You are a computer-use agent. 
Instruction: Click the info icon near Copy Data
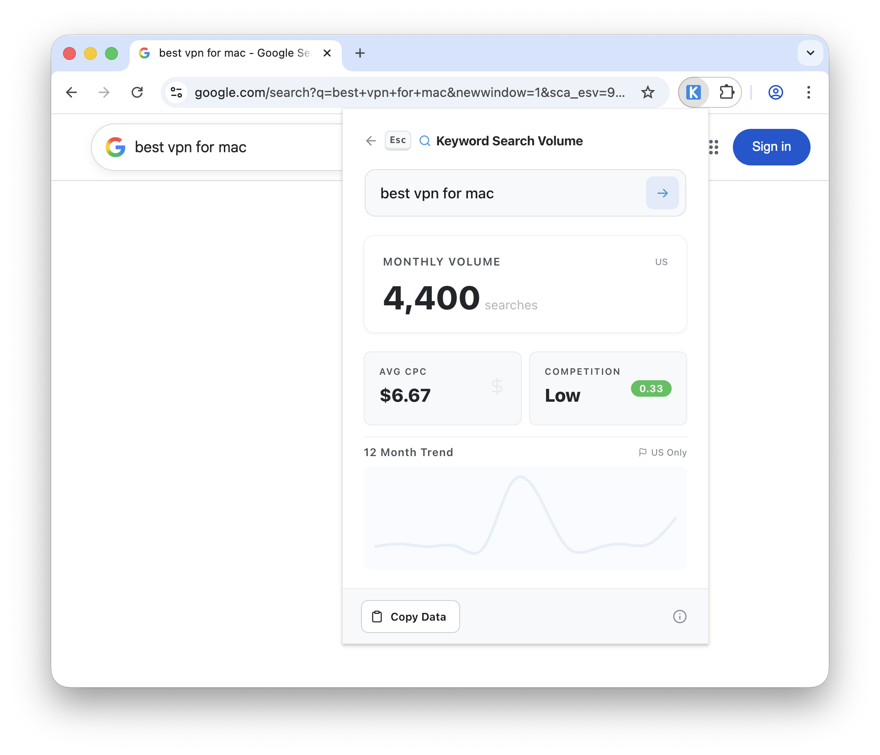click(x=679, y=617)
